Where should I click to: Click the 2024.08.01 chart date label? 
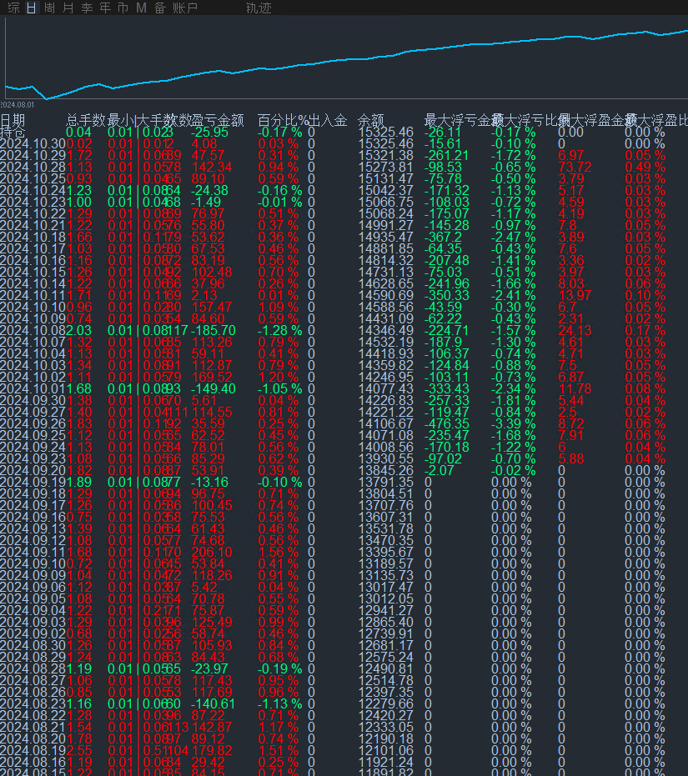pyautogui.click(x=18, y=105)
